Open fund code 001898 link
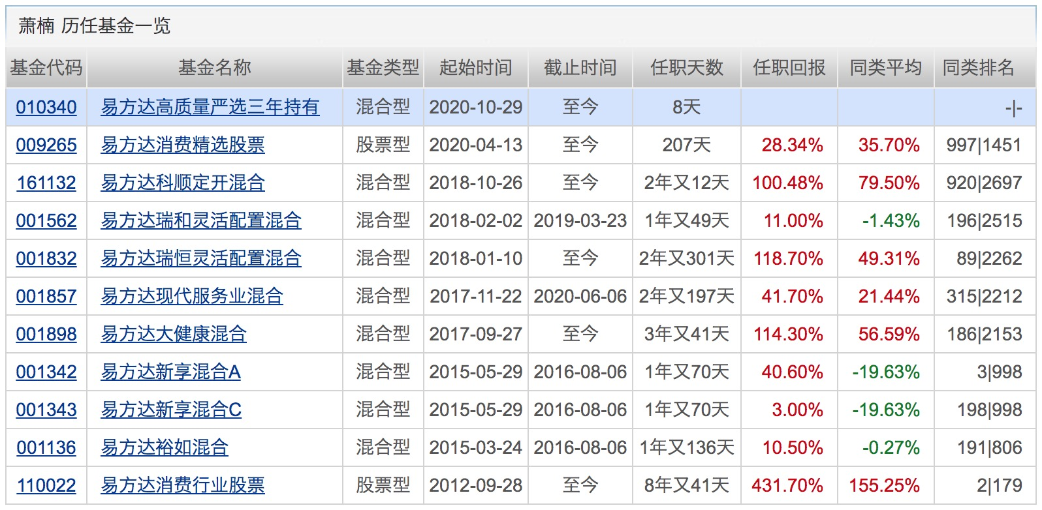The image size is (1042, 510). coord(46,334)
